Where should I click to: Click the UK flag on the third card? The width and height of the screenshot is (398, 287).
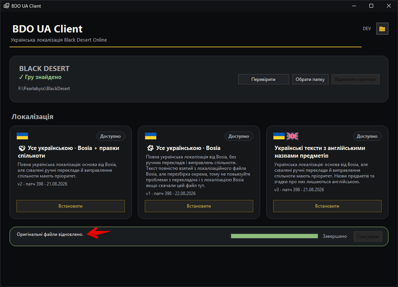click(293, 136)
